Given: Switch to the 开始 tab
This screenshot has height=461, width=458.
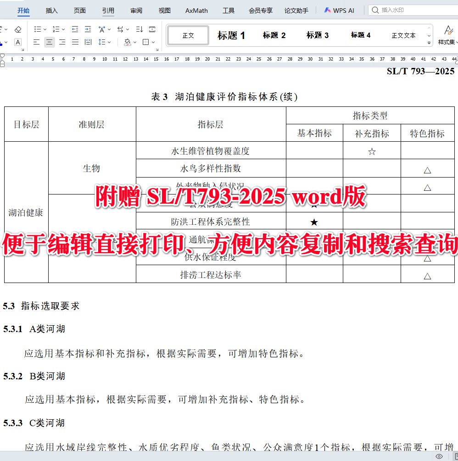Looking at the screenshot, I should click(x=23, y=11).
